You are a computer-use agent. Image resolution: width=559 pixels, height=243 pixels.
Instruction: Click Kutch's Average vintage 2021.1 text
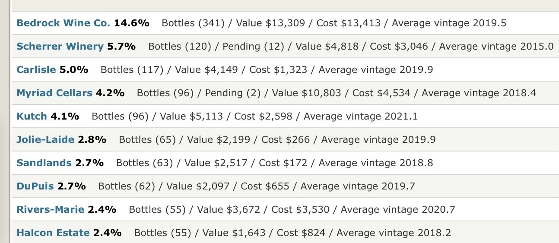361,117
